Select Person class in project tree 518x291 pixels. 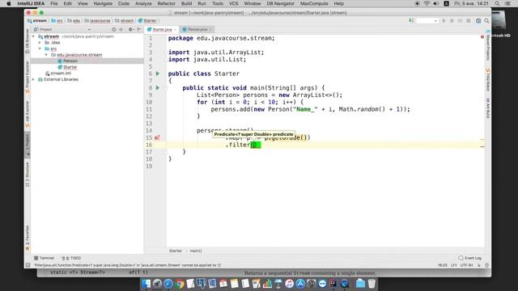[70, 61]
